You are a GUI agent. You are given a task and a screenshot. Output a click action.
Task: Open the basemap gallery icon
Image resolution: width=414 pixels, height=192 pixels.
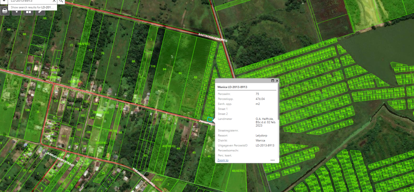[x=28, y=11]
